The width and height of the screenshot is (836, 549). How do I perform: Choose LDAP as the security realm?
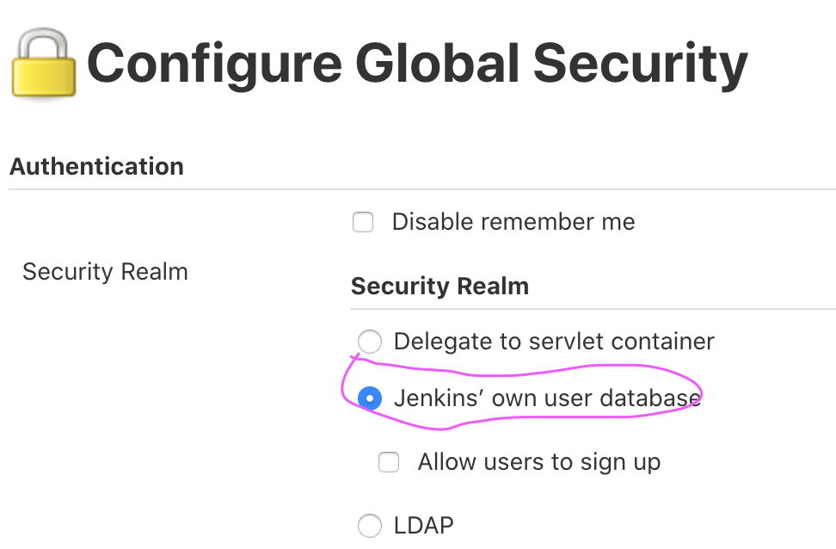point(369,526)
